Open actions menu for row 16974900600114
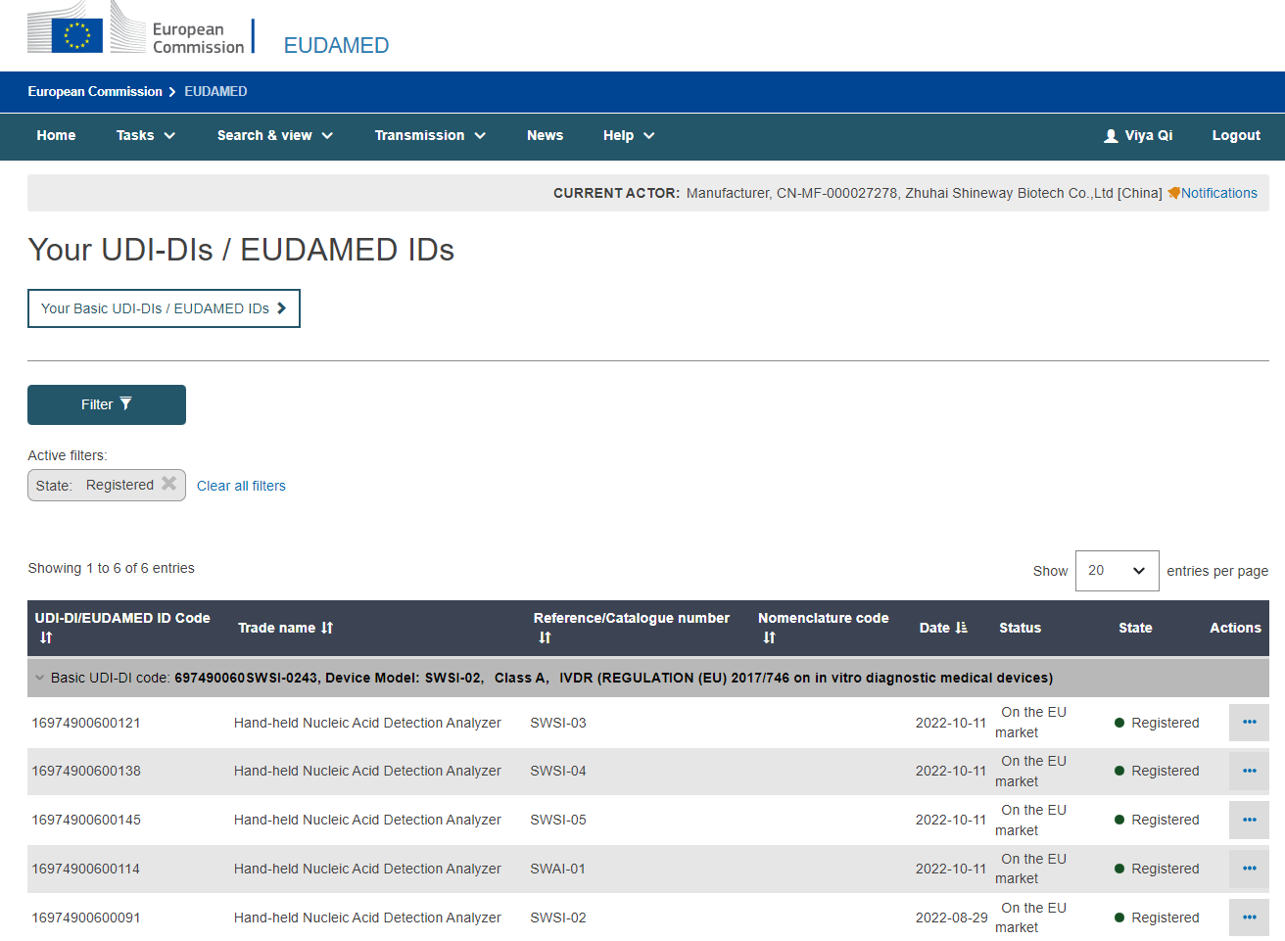 point(1249,869)
